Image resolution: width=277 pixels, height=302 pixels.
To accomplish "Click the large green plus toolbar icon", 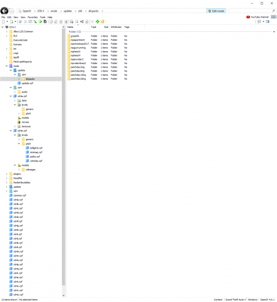I will click(98, 22).
